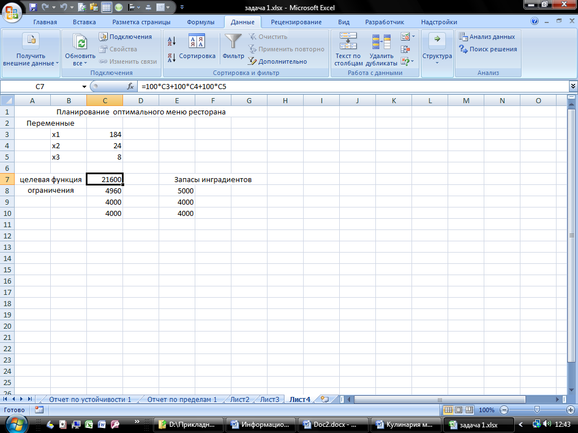Image resolution: width=578 pixels, height=433 pixels.
Task: Click zoom in plus button
Action: tap(571, 410)
